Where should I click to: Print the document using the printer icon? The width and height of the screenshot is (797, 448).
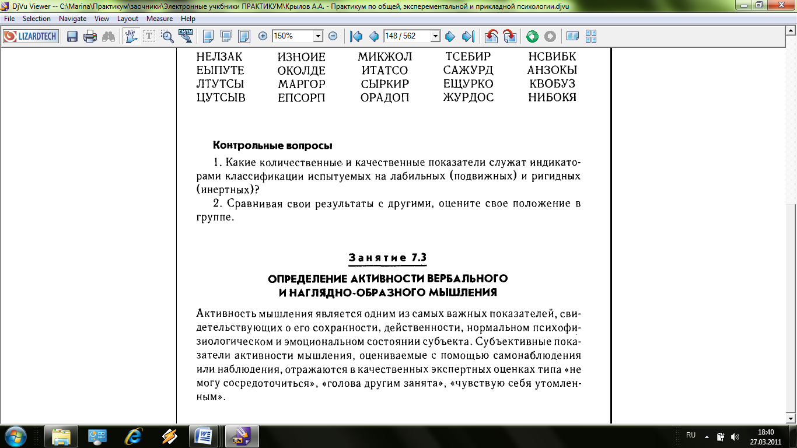pyautogui.click(x=90, y=36)
